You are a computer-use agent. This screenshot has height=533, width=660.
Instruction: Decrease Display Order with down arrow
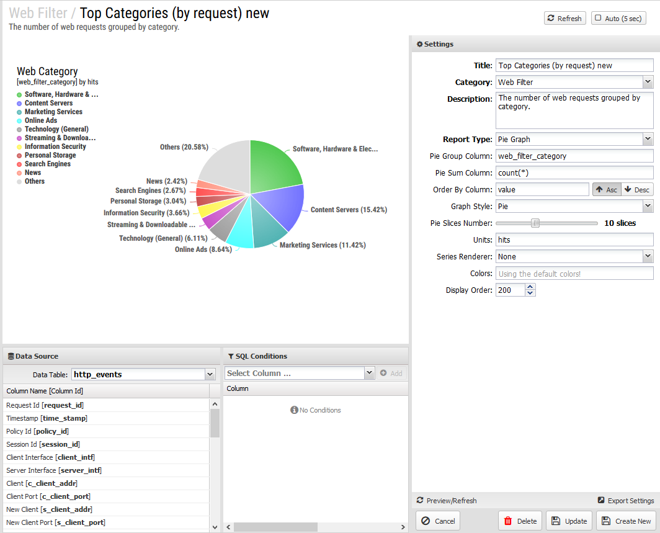tap(530, 293)
